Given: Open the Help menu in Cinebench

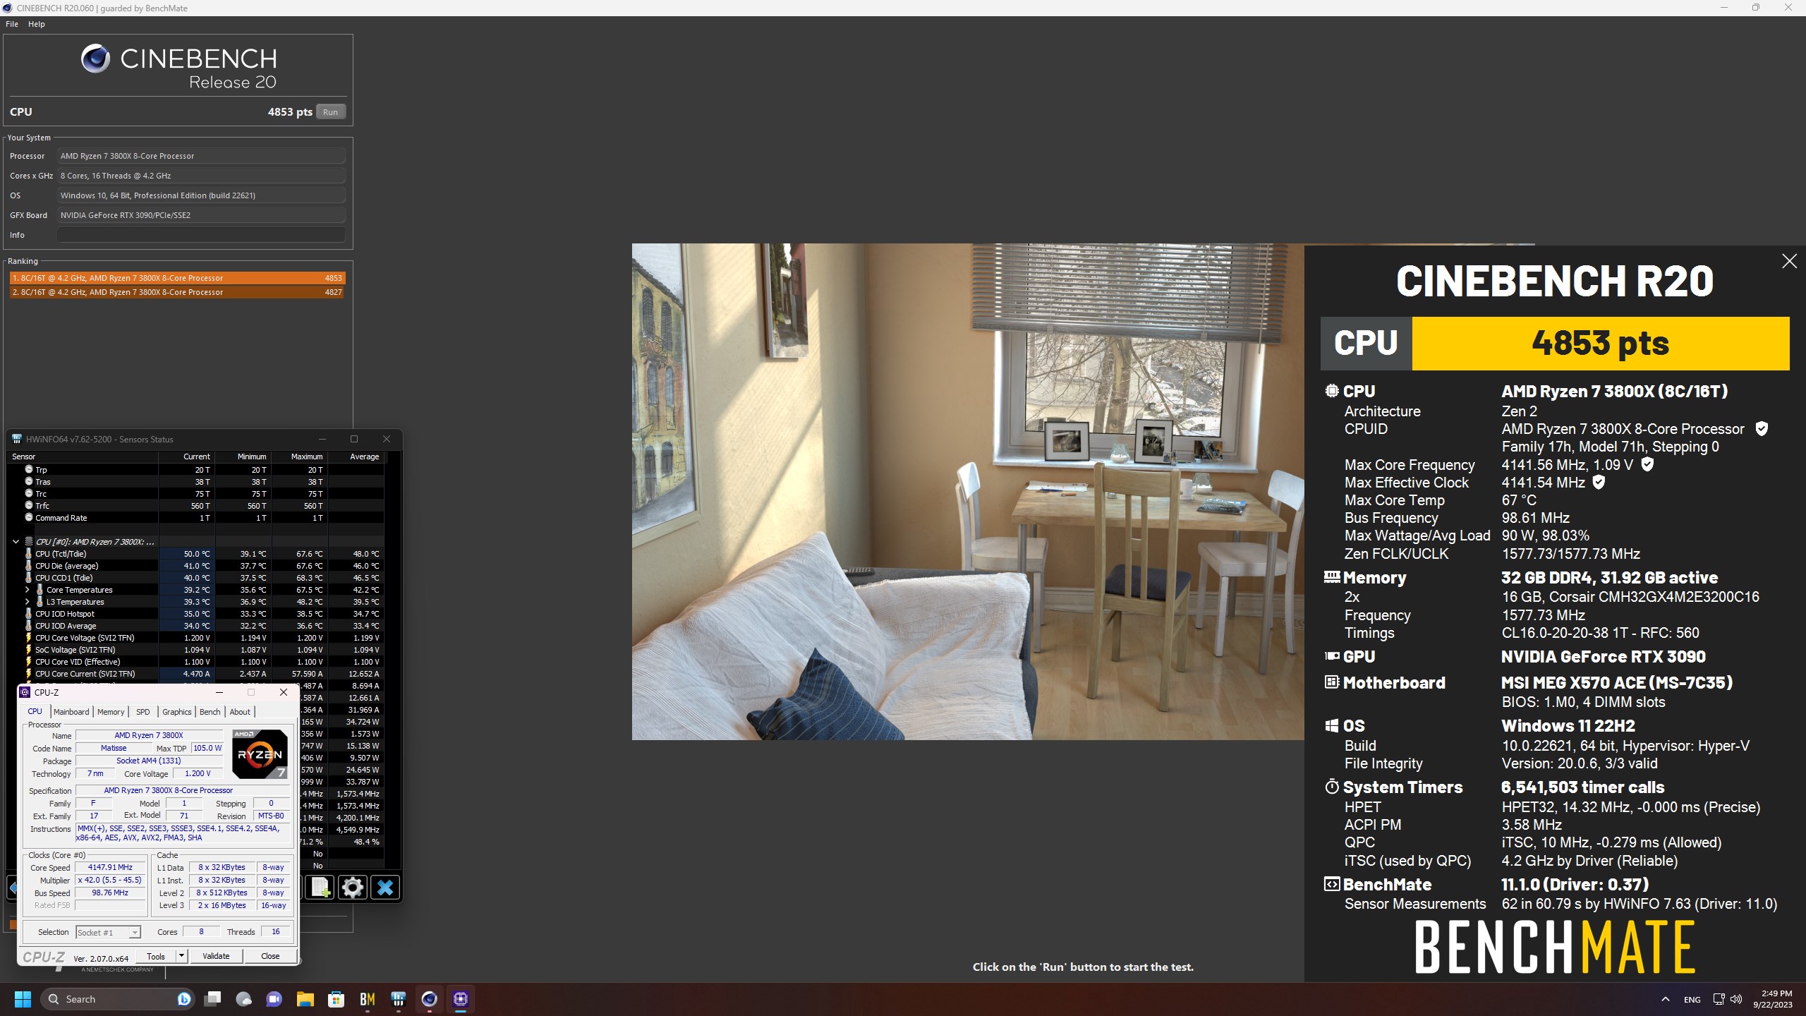Looking at the screenshot, I should (37, 24).
